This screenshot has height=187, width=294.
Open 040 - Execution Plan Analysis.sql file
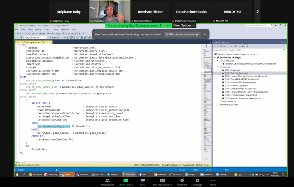[243, 89]
